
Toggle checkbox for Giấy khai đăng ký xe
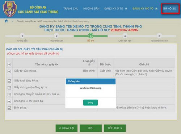click(x=9, y=81)
